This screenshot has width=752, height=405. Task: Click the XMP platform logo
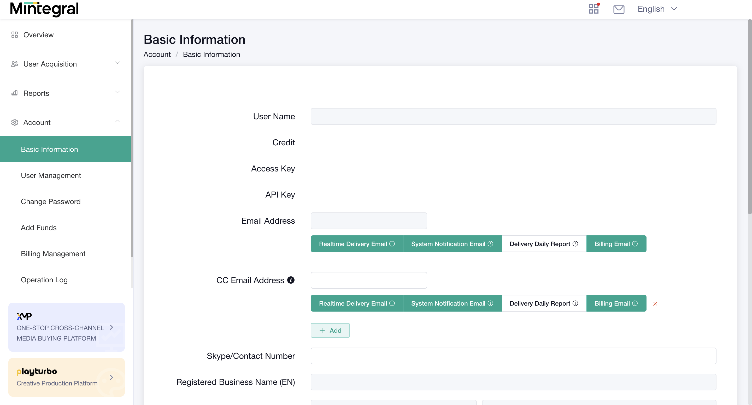tap(24, 316)
